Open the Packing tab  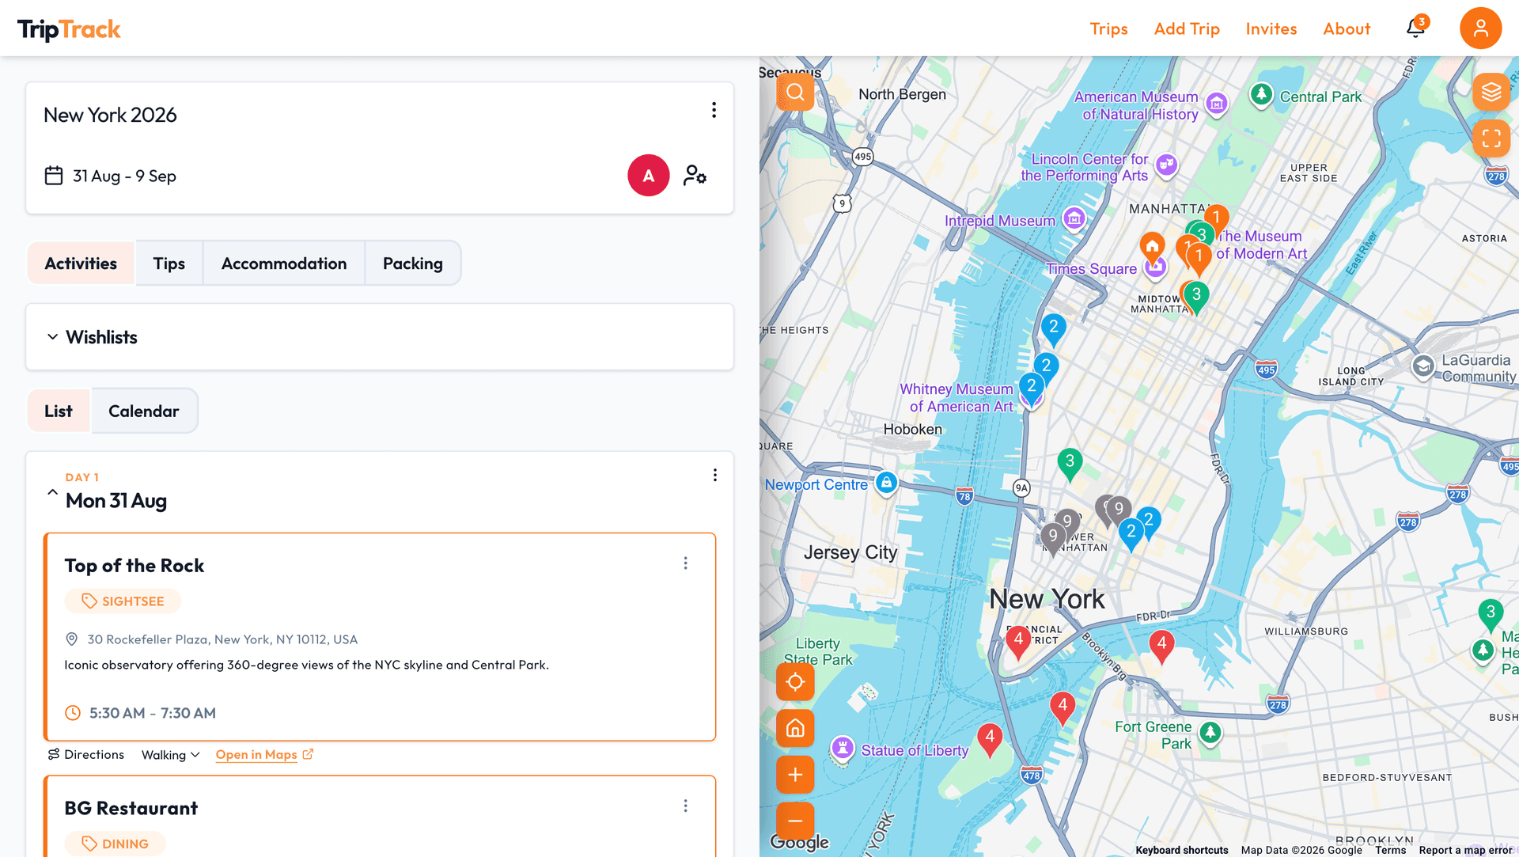(x=413, y=264)
